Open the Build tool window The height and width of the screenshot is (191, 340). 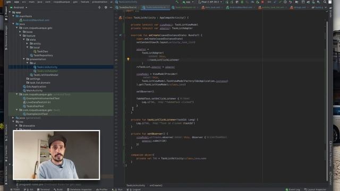[x=58, y=189]
